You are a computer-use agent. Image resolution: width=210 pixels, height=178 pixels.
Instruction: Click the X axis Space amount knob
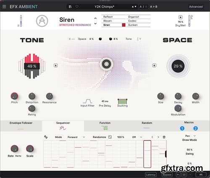[100, 39]
